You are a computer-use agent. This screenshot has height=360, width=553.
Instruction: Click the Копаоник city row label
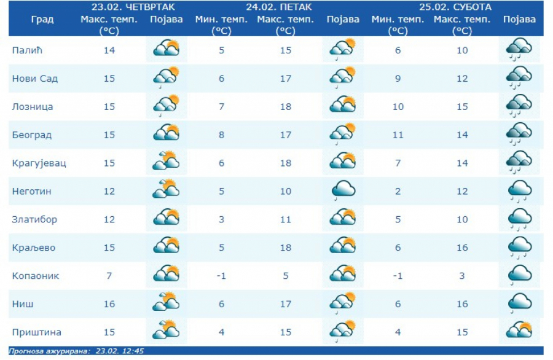click(36, 276)
